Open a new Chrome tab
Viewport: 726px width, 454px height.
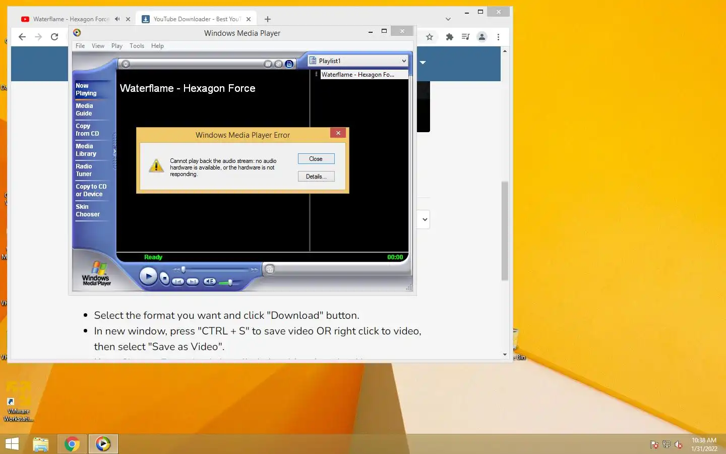coord(268,19)
